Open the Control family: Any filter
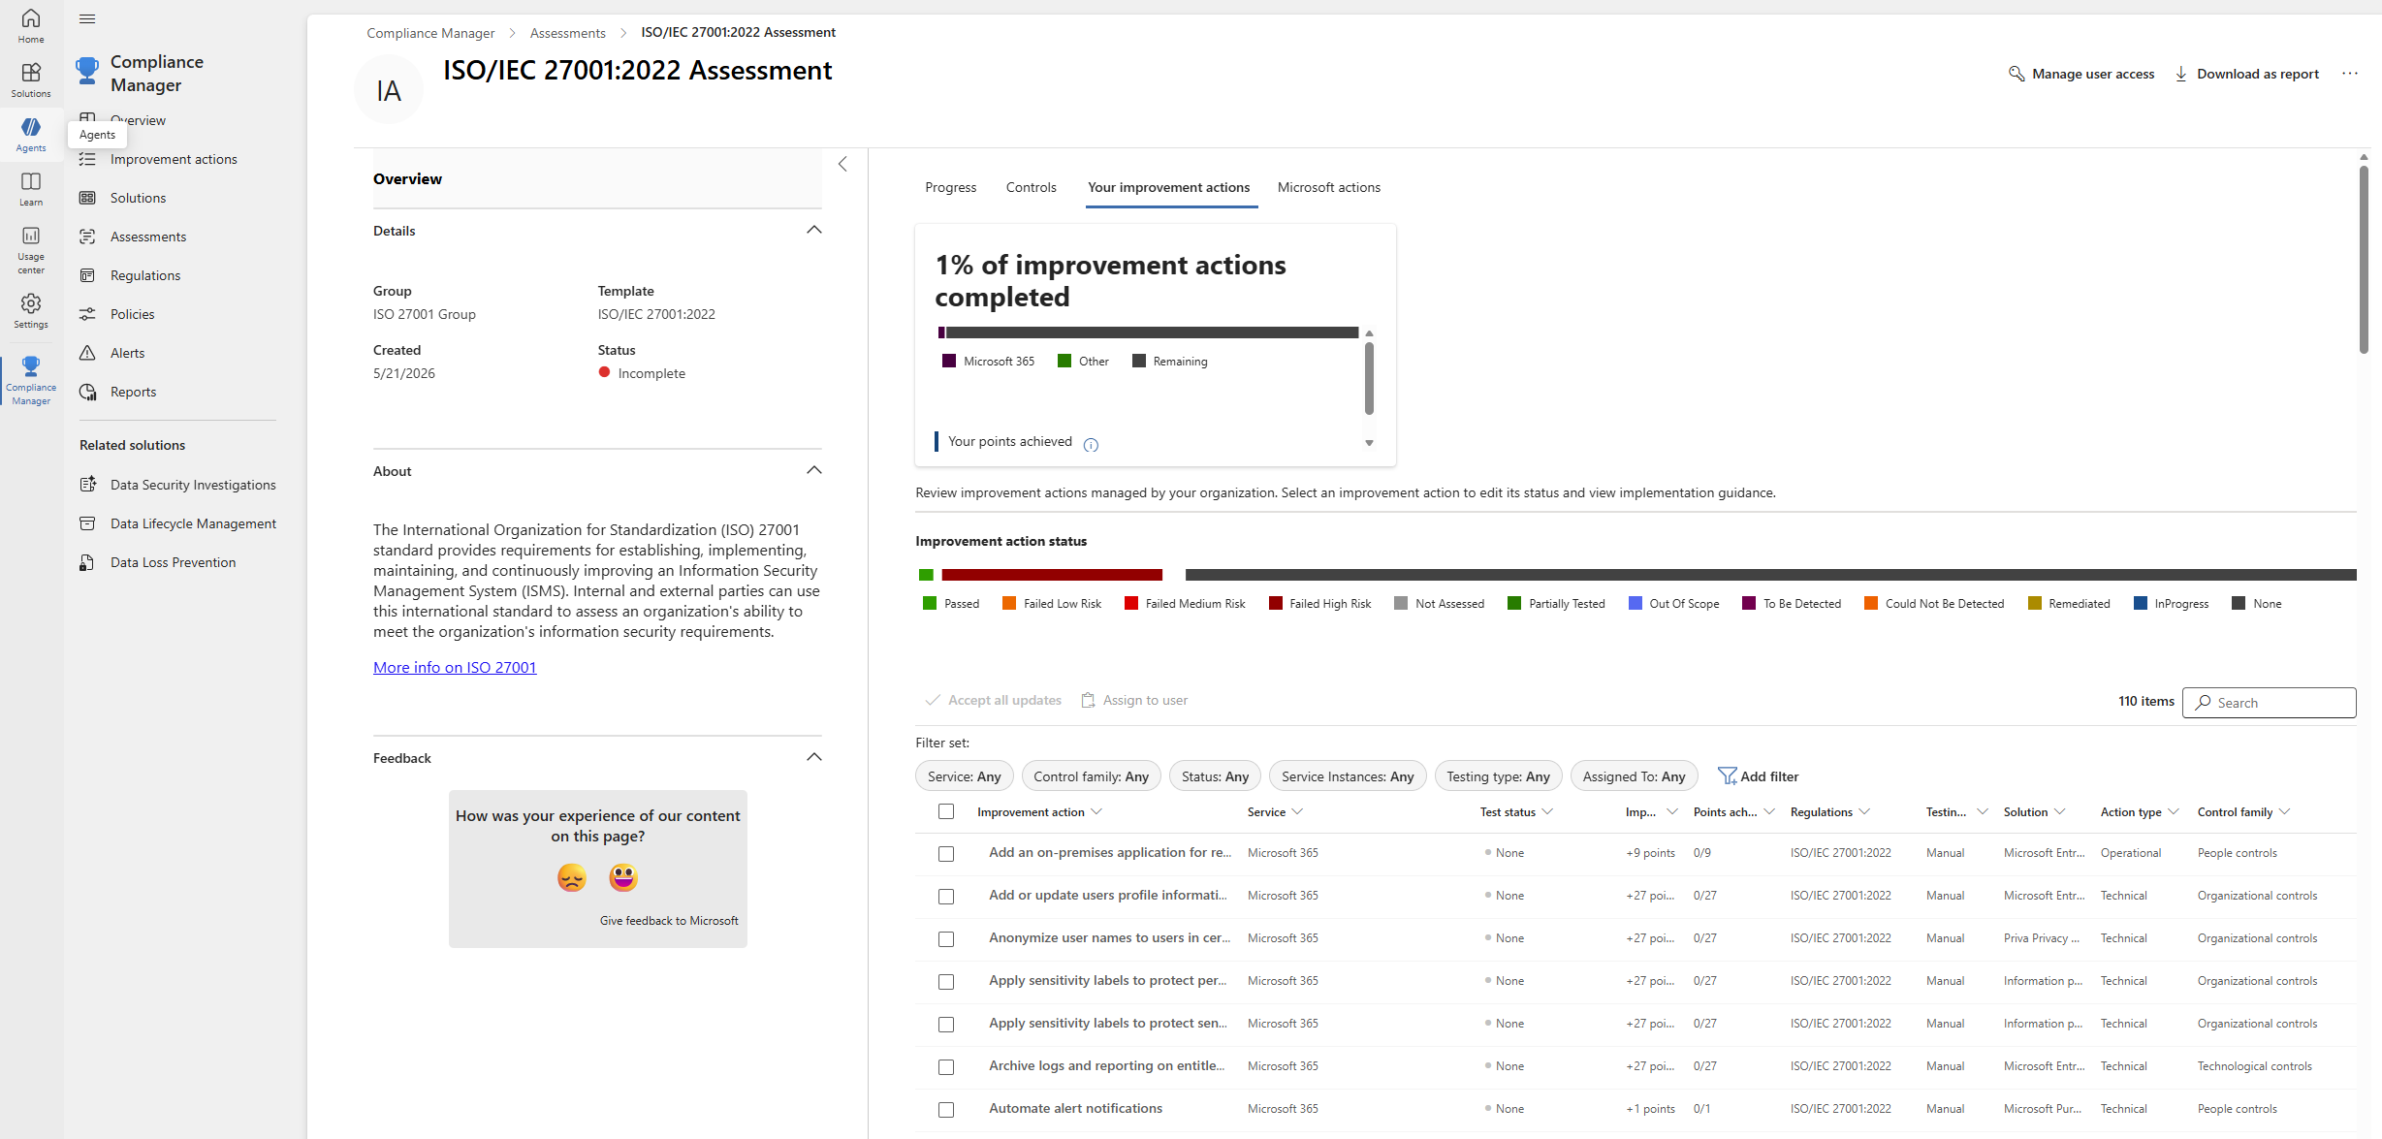 pos(1091,776)
